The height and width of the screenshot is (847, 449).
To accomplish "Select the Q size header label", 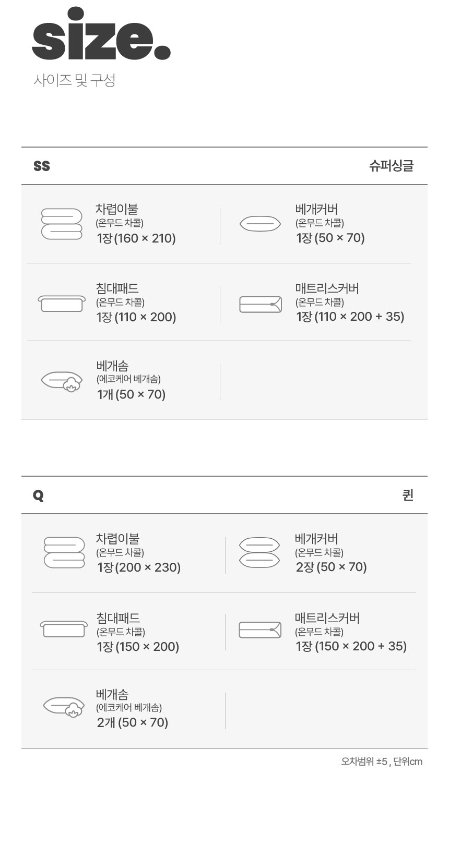I will pos(38,495).
